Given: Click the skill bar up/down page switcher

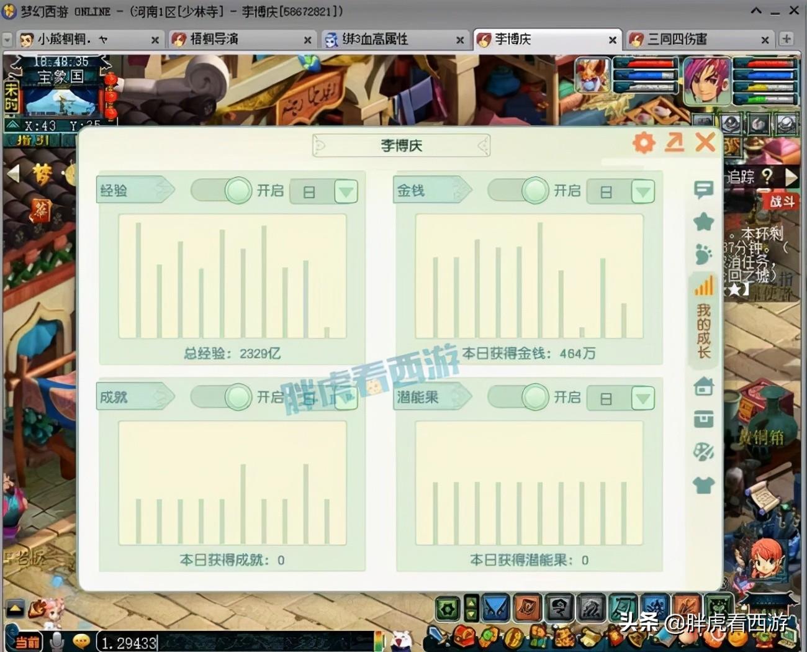Looking at the screenshot, I should pyautogui.click(x=471, y=609).
